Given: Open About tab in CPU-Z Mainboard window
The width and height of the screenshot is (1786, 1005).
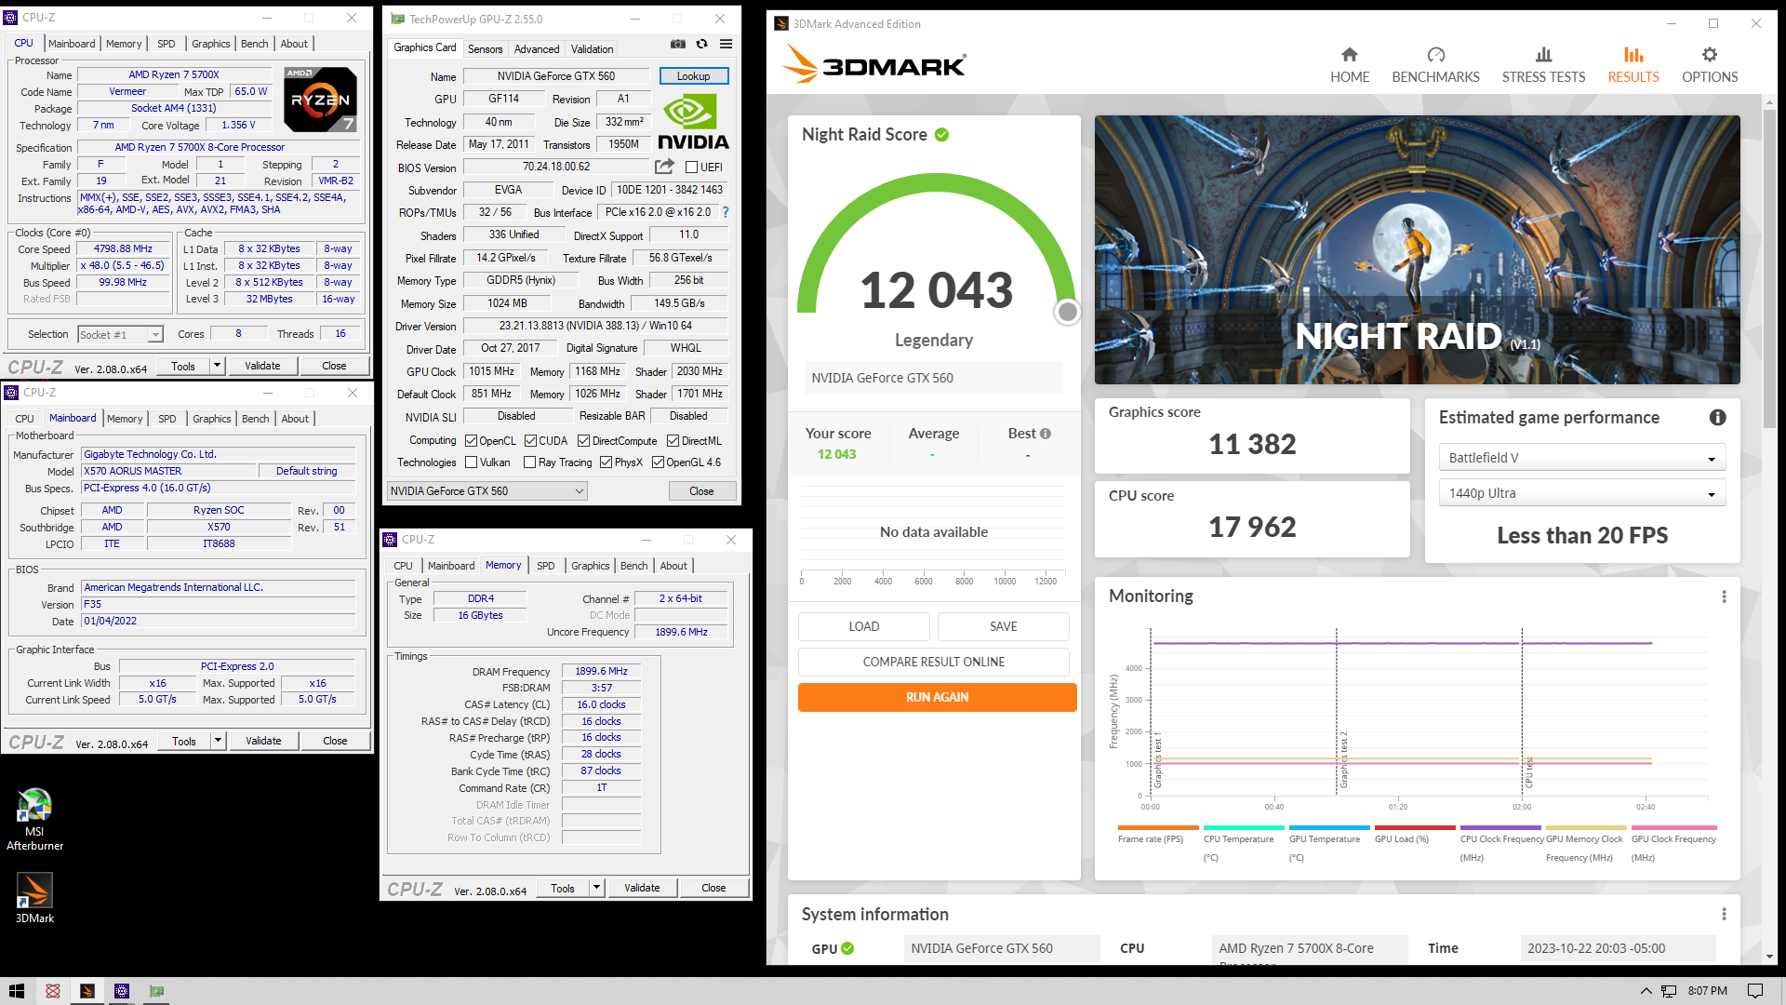Looking at the screenshot, I should [295, 419].
